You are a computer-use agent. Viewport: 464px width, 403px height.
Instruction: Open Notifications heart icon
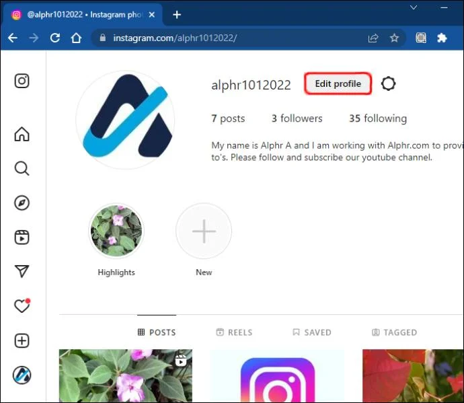pos(22,306)
